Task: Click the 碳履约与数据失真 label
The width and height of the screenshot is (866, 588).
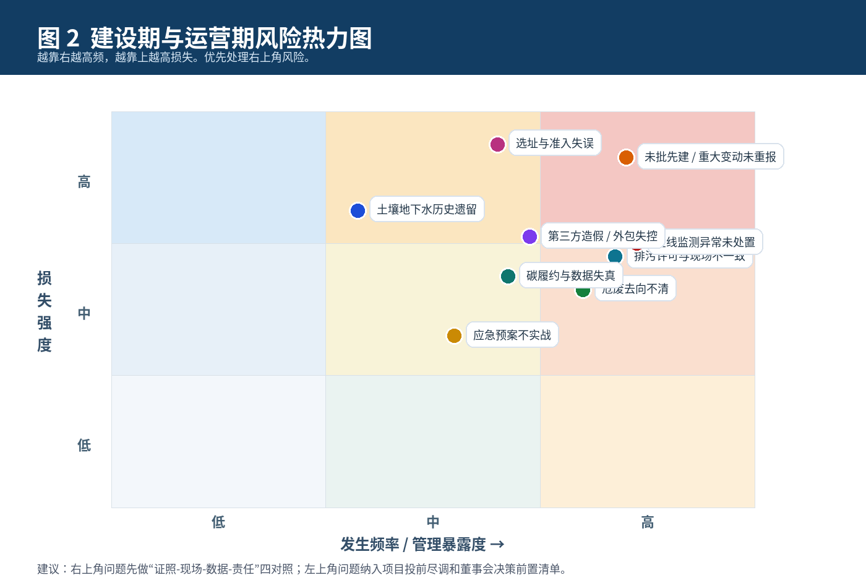Action: [570, 276]
